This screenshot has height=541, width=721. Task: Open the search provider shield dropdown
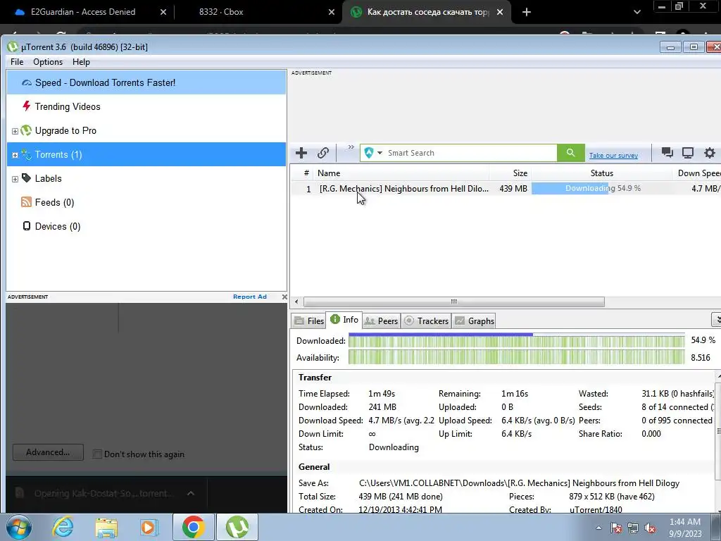pos(373,153)
